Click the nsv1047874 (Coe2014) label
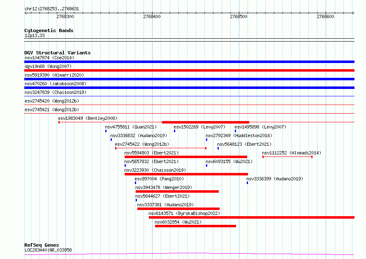The image size is (366, 259). coord(49,58)
